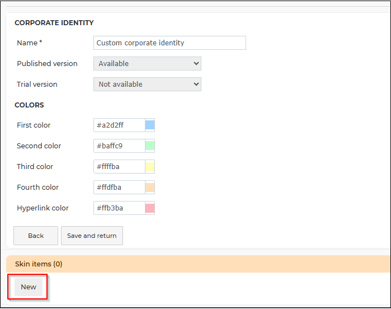The width and height of the screenshot is (391, 309).
Task: Click the Name * label
Action: click(x=30, y=43)
